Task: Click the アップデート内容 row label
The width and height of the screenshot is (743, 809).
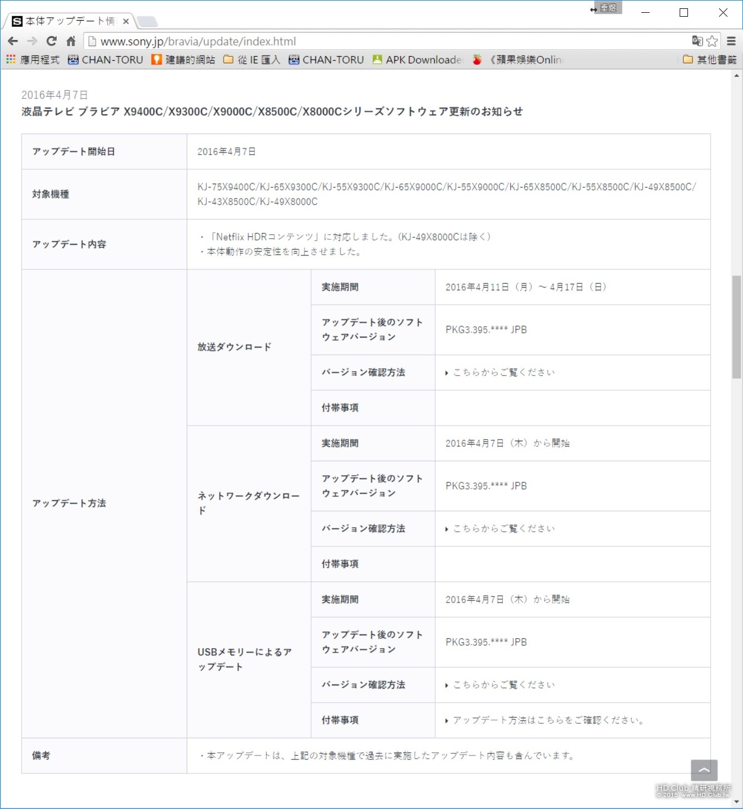Action: [x=69, y=244]
